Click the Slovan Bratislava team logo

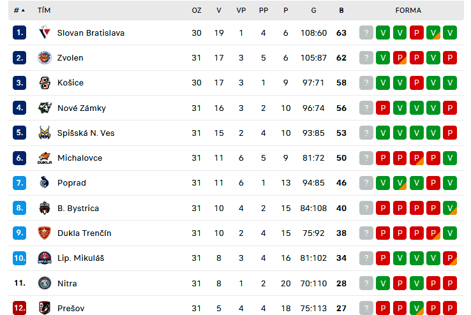click(x=45, y=33)
